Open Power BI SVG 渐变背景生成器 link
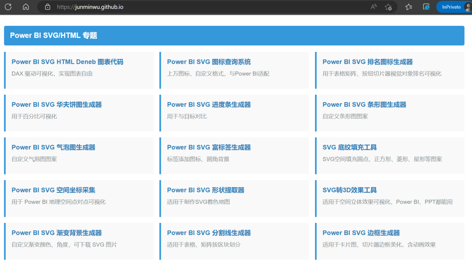472x260 pixels. 56,233
